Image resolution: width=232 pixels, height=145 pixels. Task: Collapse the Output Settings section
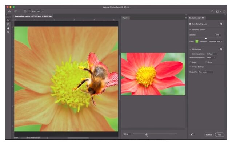coord(190,67)
